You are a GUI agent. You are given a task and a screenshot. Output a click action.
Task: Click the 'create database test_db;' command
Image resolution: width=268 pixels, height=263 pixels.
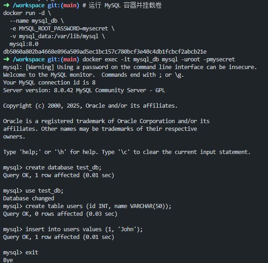click(x=63, y=168)
